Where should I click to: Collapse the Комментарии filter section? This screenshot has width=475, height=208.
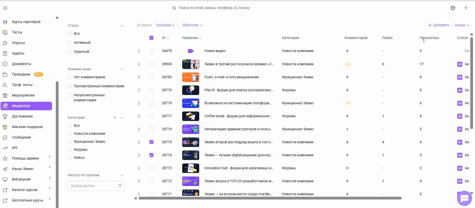pyautogui.click(x=122, y=69)
